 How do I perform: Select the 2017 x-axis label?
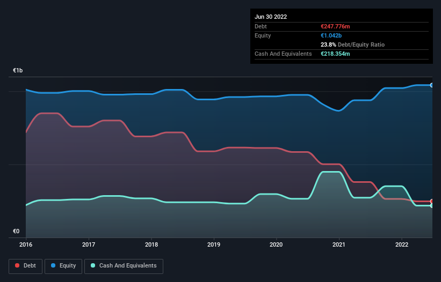(89, 244)
